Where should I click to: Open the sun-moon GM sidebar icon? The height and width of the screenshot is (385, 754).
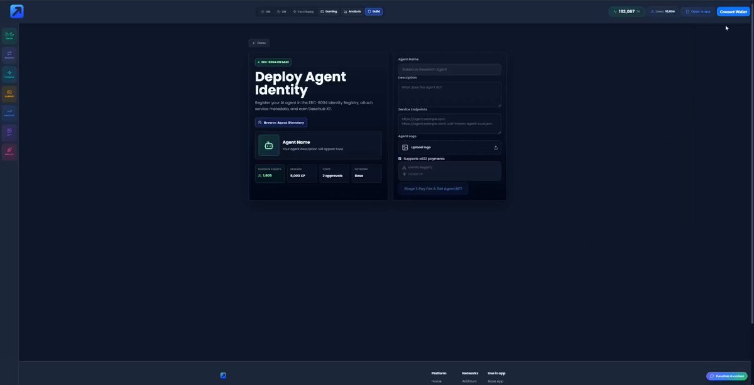[x=9, y=36]
